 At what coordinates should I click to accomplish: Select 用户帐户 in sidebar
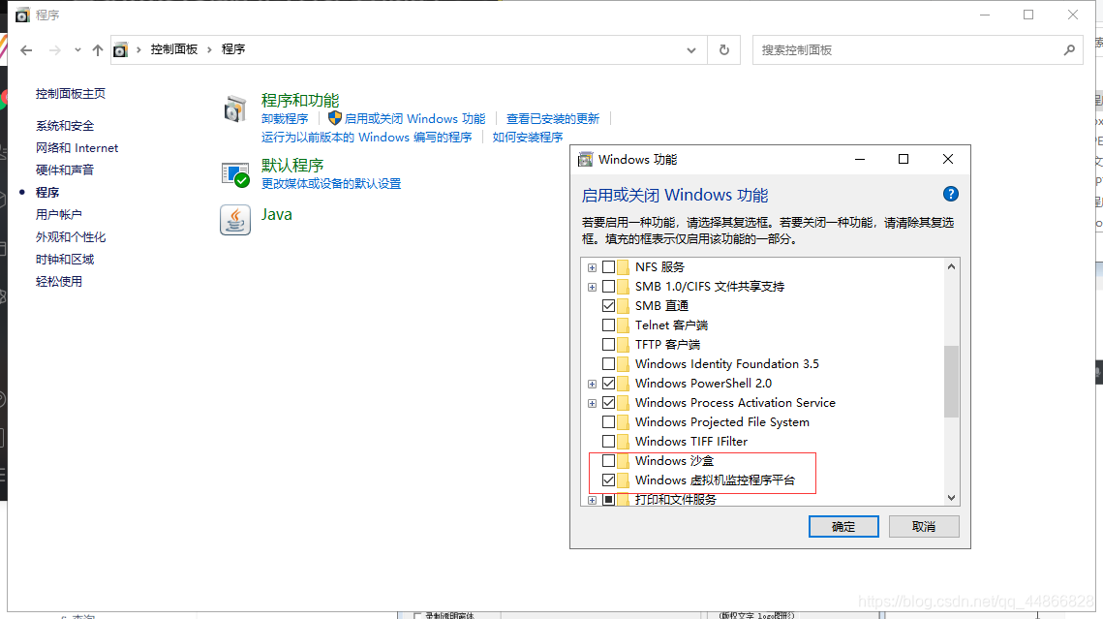pos(58,214)
